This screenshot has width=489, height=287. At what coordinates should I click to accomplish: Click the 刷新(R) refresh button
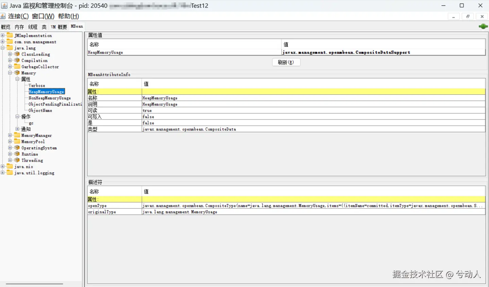pos(286,62)
